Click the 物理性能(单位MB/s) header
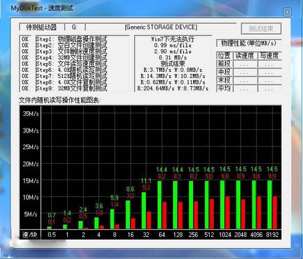Viewport: 303px width, 259px height. pos(248,43)
